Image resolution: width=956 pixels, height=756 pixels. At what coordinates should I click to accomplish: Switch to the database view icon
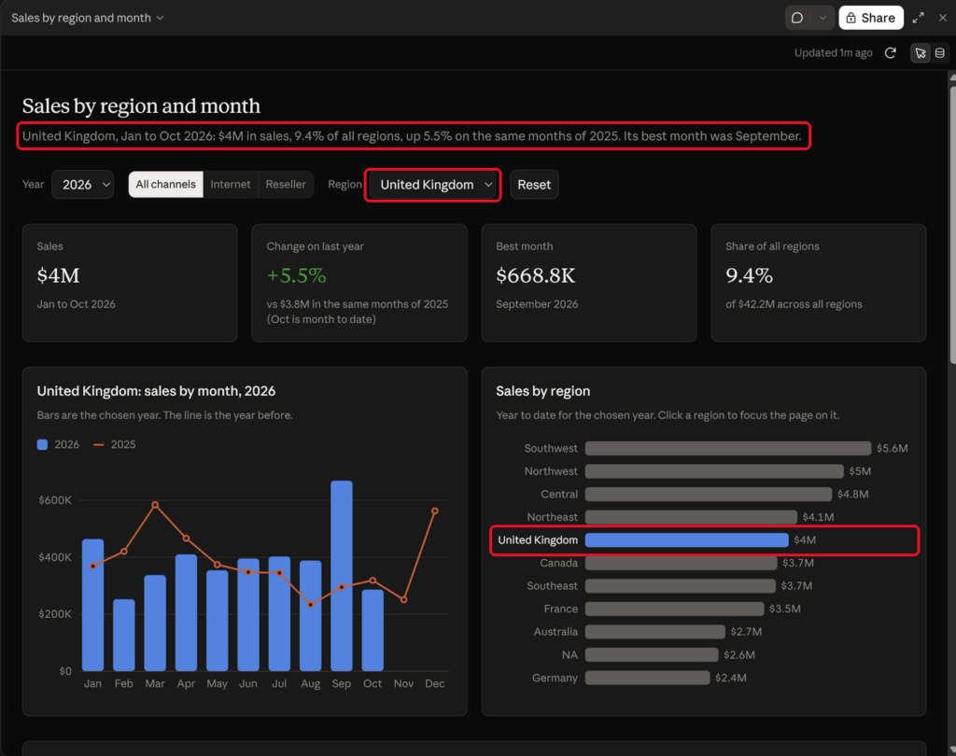click(x=939, y=53)
